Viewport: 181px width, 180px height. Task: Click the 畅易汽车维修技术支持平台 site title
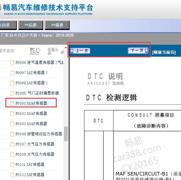click(48, 7)
